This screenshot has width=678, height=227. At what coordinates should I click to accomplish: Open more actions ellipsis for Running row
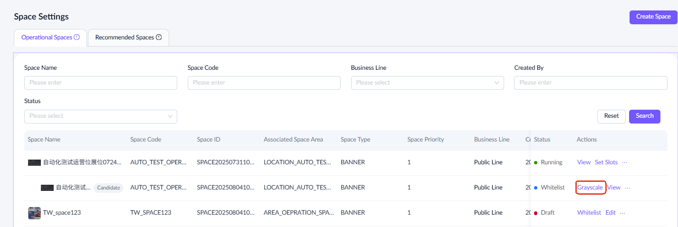click(624, 162)
